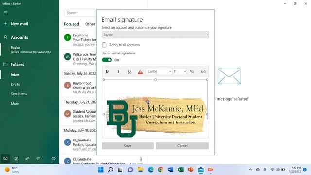Switch to the Focused tab
Screen dimensions: 311x175
71,24
